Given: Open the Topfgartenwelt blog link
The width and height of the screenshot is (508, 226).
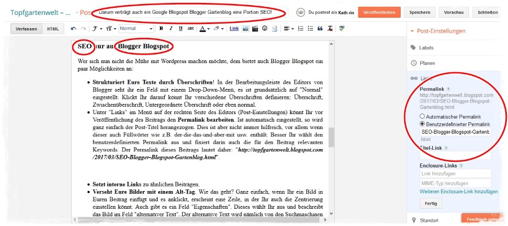Looking at the screenshot, I should click(41, 13).
